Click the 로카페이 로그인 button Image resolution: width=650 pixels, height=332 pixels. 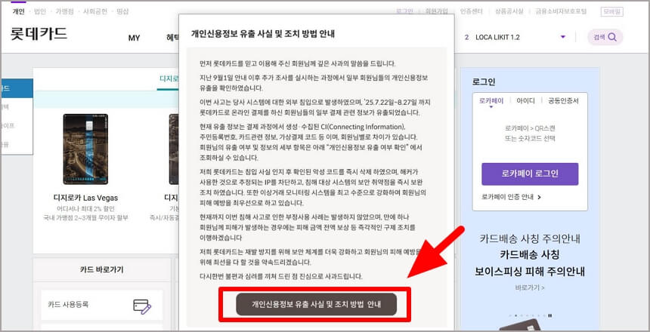coord(530,174)
